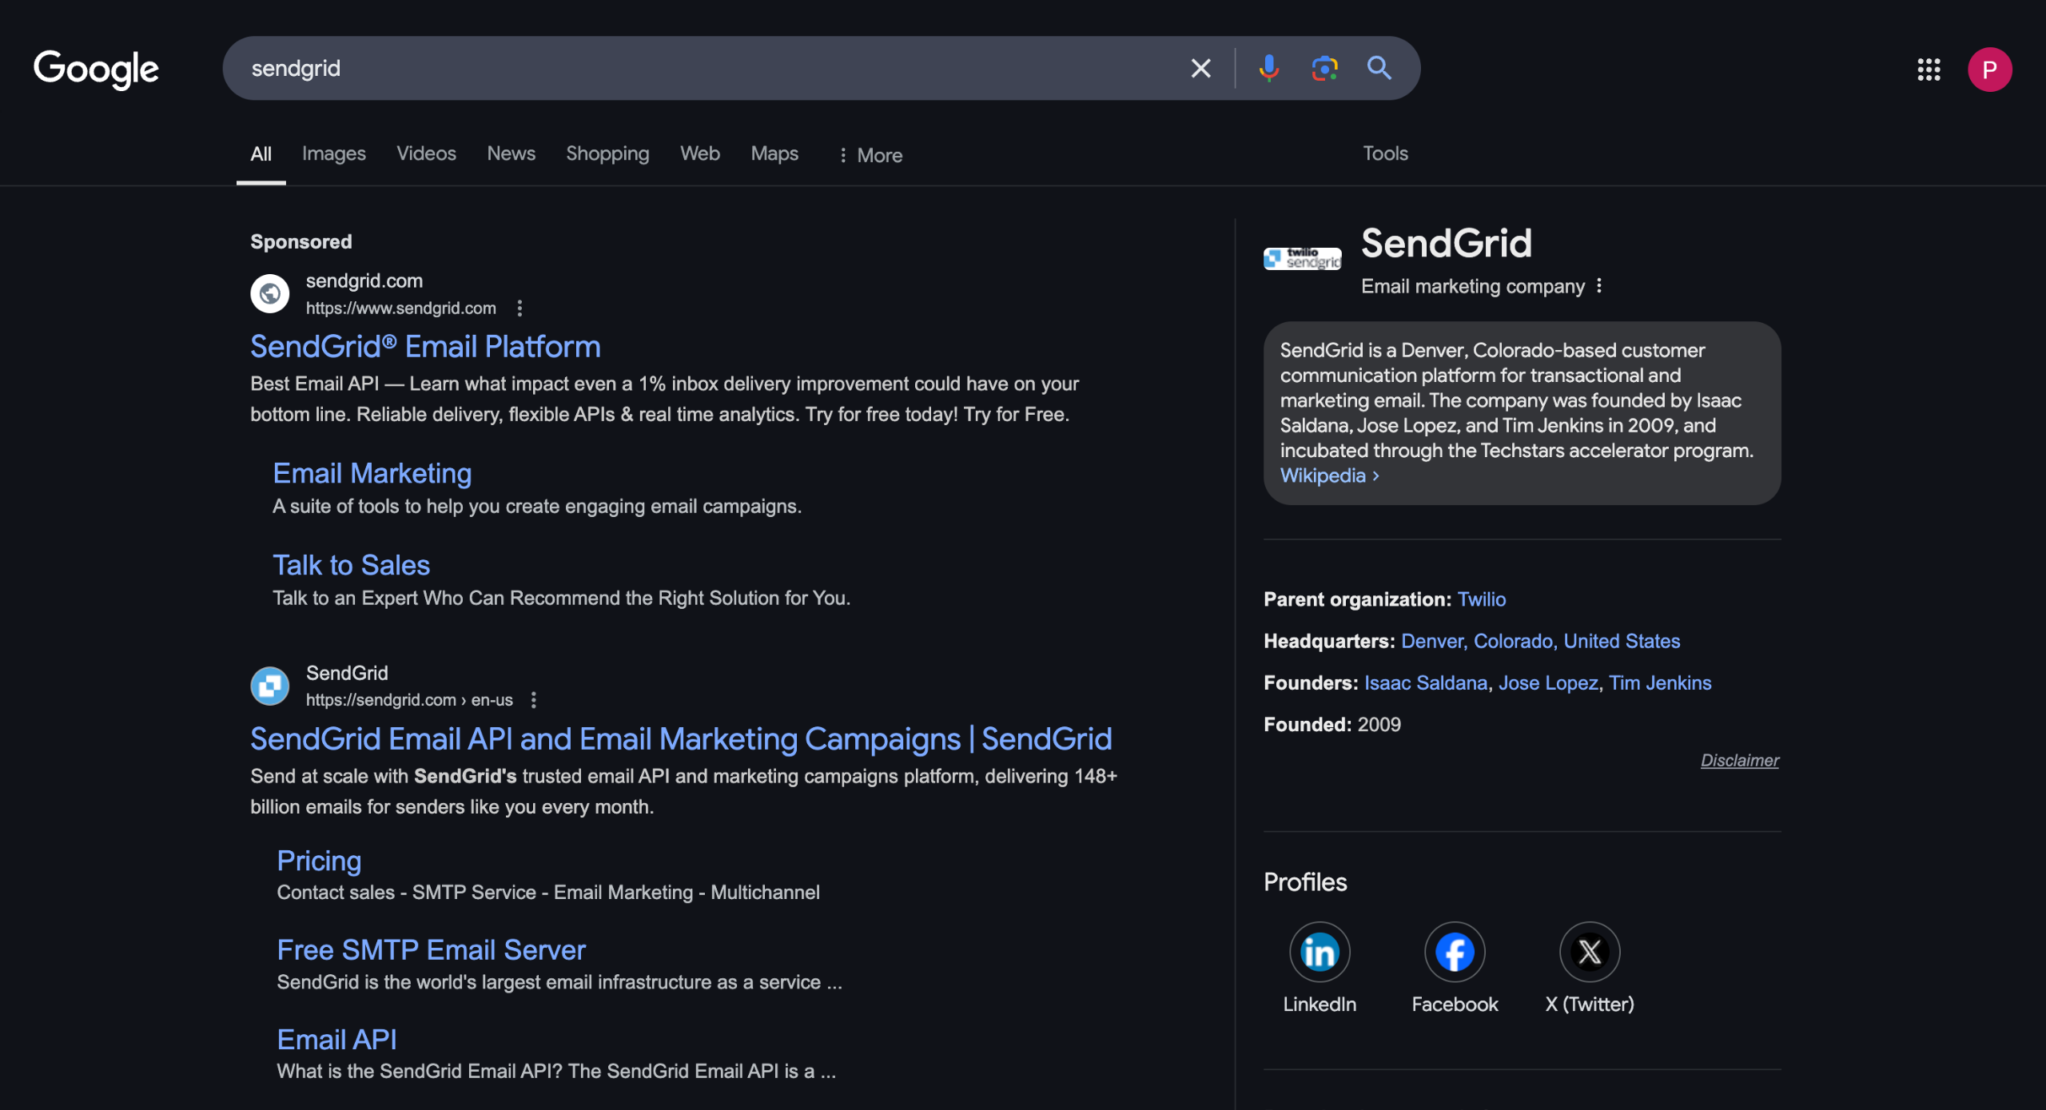Open SendGrid's LinkedIn profile icon

(1320, 952)
